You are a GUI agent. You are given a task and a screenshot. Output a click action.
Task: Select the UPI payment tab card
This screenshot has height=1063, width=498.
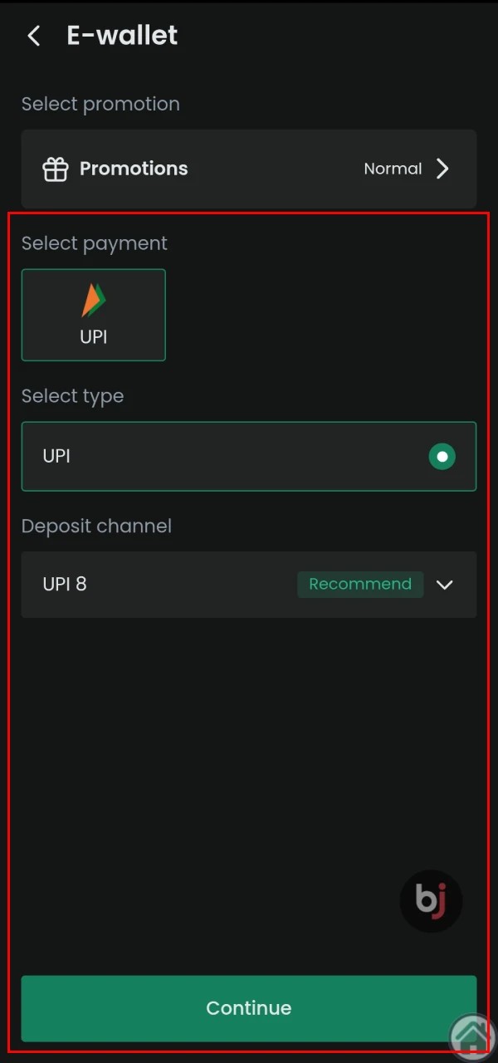point(93,315)
